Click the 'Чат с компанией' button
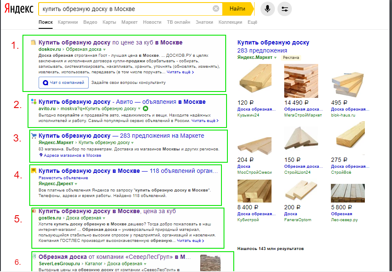The image size is (392, 272). [64, 83]
